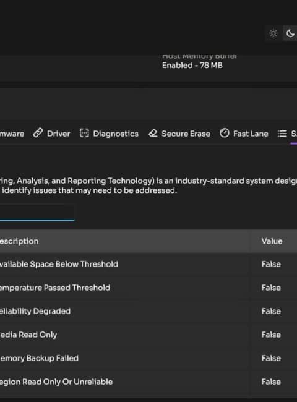Image resolution: width=297 pixels, height=402 pixels.
Task: Click the gauge icon beside Fast Lane
Action: click(x=225, y=133)
